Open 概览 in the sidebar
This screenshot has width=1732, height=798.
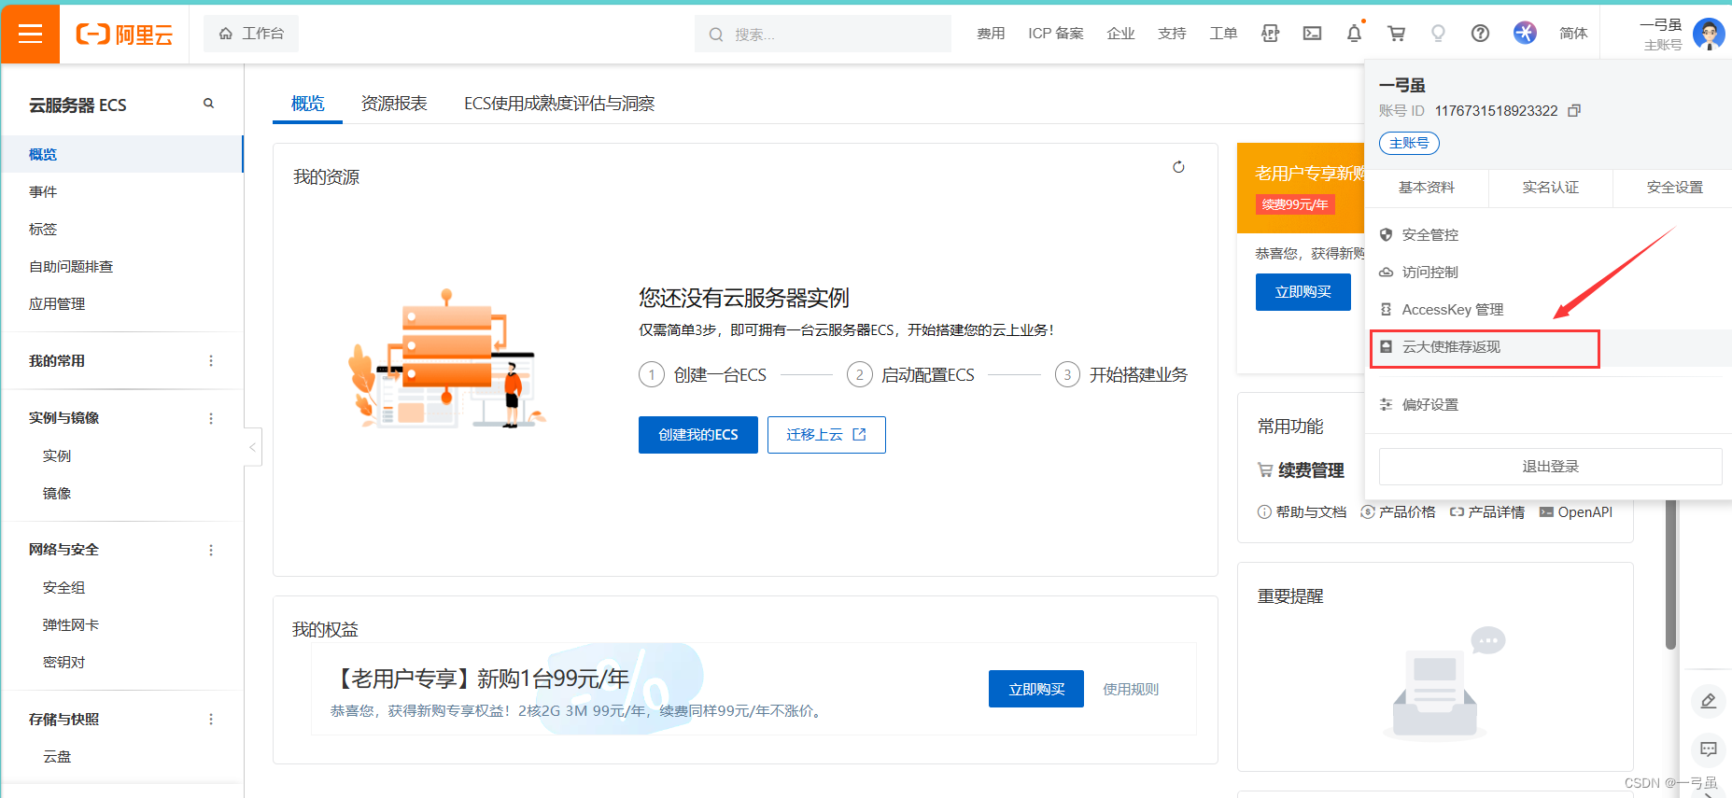pyautogui.click(x=121, y=154)
